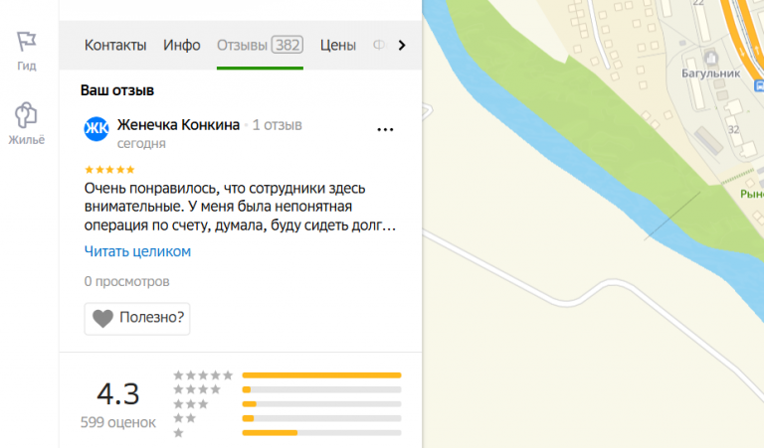The image size is (764, 448).
Task: Click the 382 reviews counter badge
Action: [x=287, y=45]
